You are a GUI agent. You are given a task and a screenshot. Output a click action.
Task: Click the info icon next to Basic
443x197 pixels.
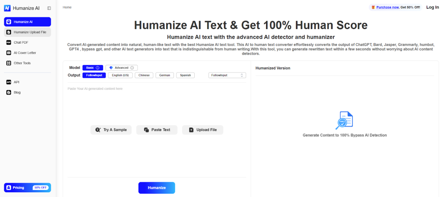point(97,68)
